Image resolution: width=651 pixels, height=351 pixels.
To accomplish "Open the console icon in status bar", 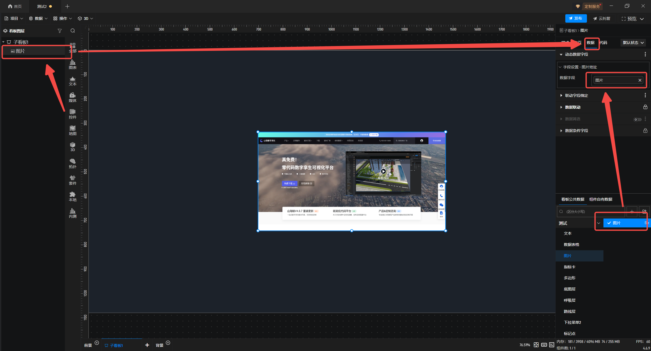I will tap(552, 345).
